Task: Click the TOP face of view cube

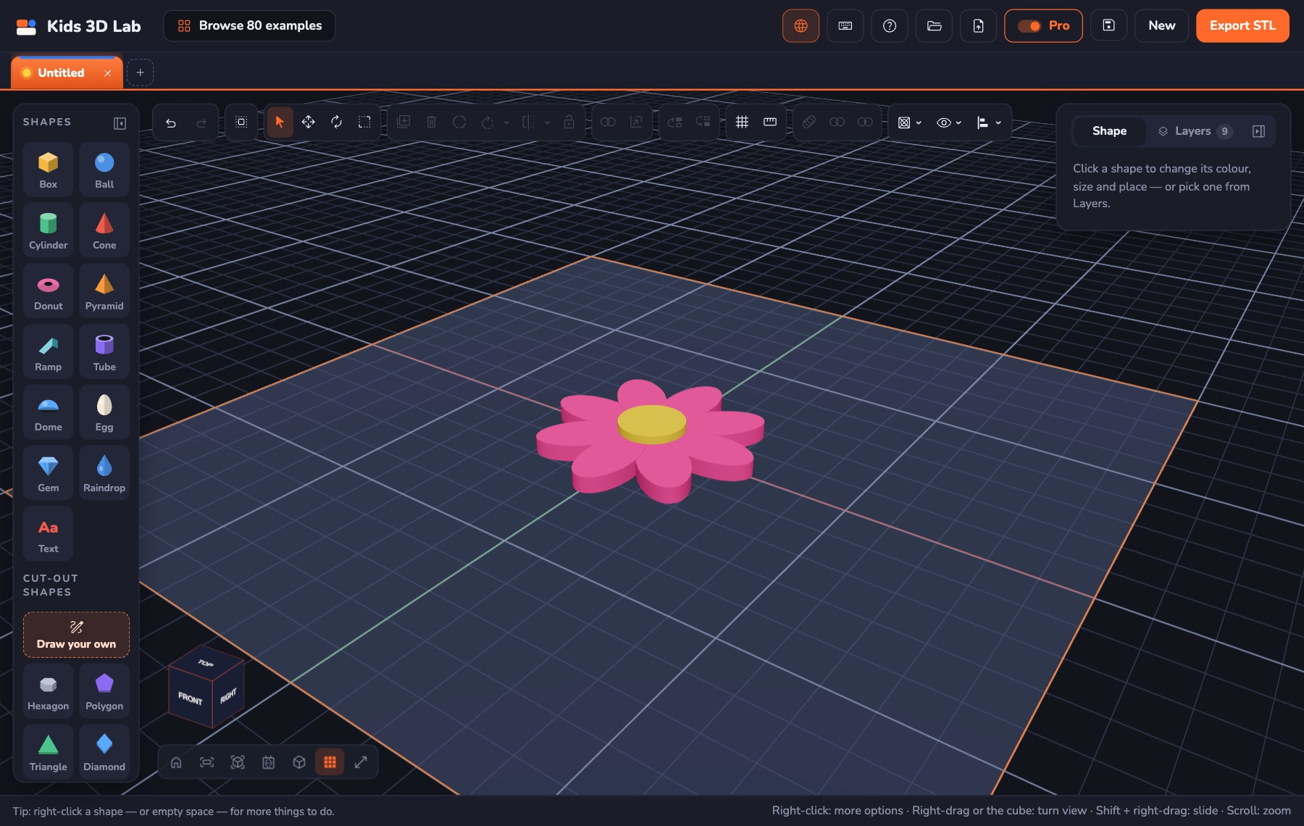Action: (x=206, y=662)
